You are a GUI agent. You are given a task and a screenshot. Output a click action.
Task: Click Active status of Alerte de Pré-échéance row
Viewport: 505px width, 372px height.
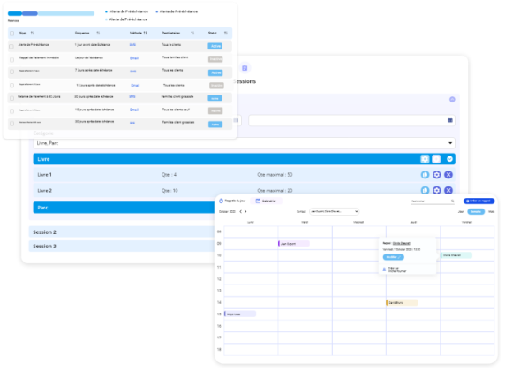click(x=215, y=46)
